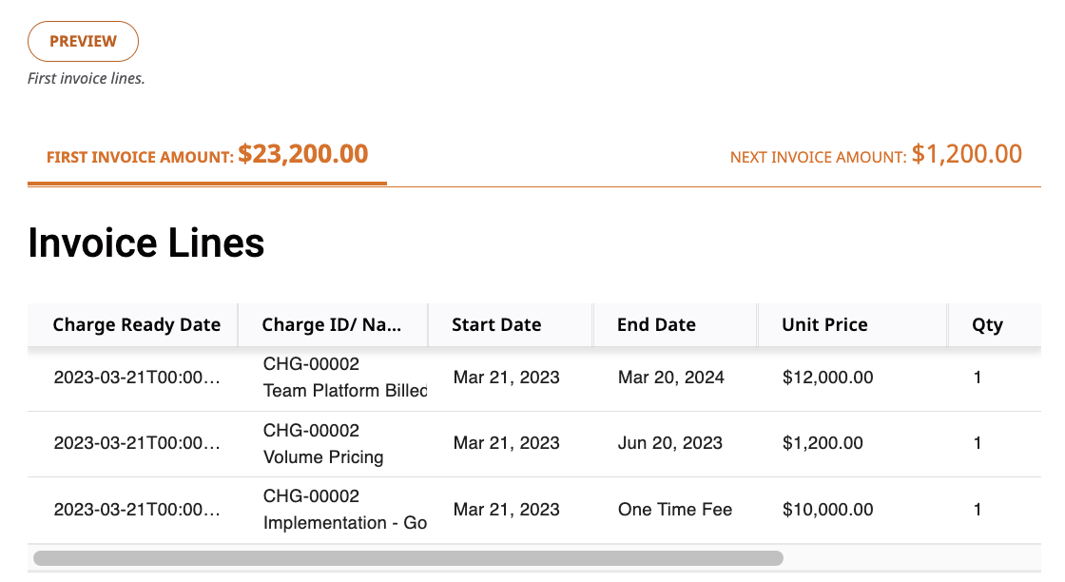Click the $10,000.00 unit price cell
Screen dimensions: 1065x582
coord(828,510)
